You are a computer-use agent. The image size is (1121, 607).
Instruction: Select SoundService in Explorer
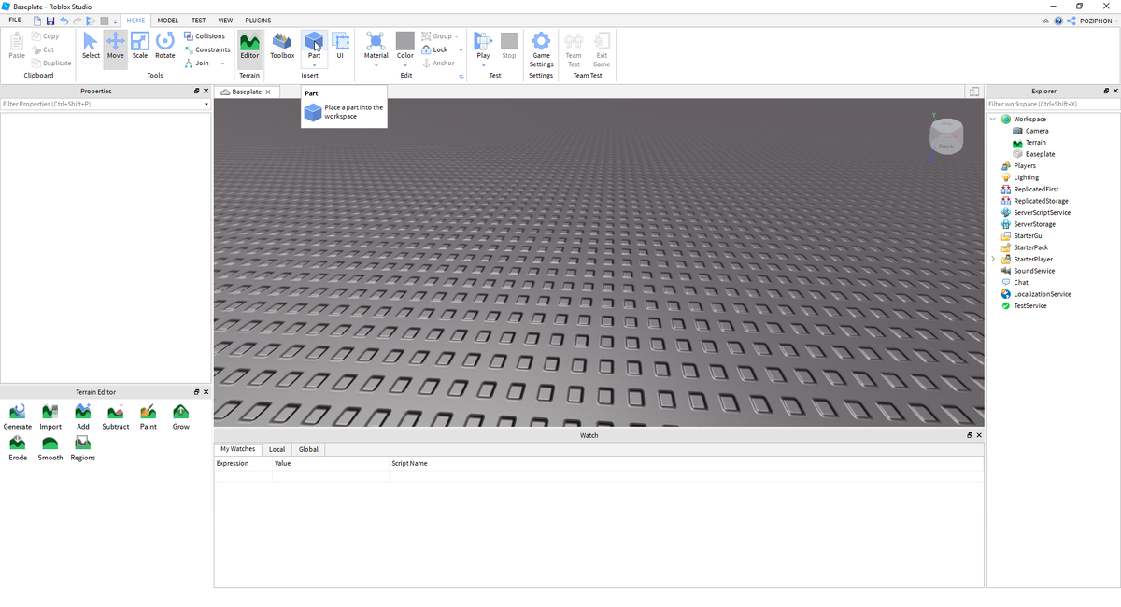(x=1034, y=271)
